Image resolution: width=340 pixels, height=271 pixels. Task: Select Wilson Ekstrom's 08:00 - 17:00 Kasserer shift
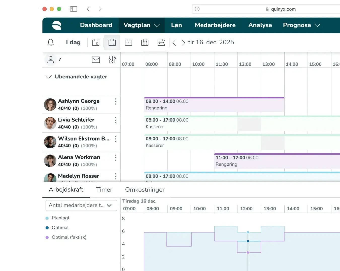pyautogui.click(x=242, y=142)
